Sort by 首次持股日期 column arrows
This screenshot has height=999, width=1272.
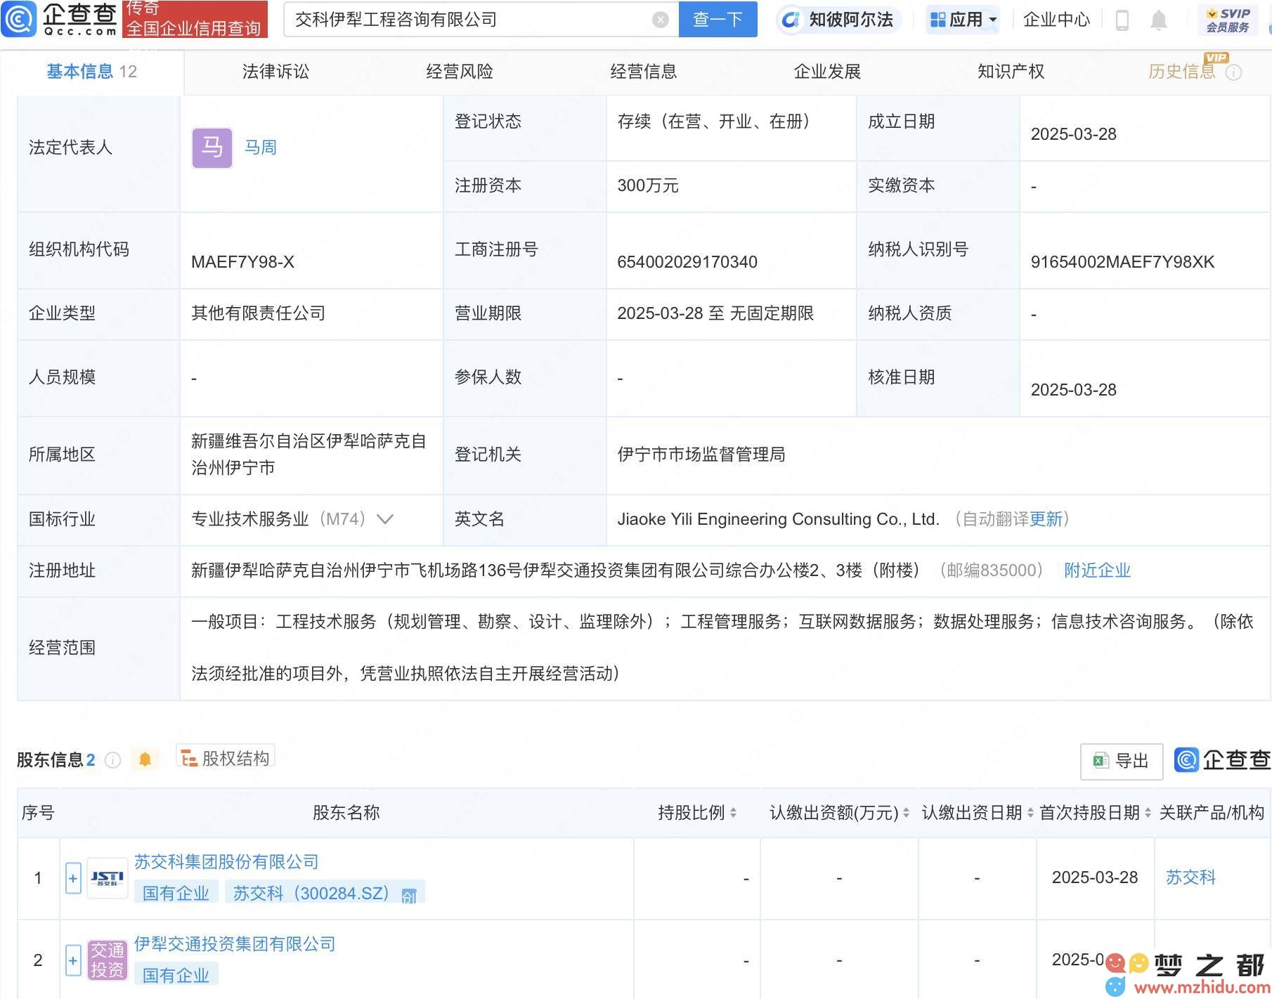[1148, 813]
